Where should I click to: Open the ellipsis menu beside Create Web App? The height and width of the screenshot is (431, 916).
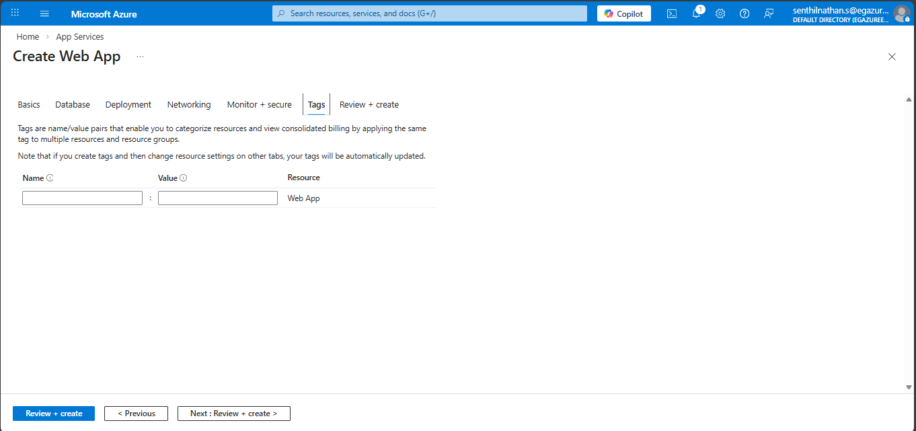click(140, 57)
